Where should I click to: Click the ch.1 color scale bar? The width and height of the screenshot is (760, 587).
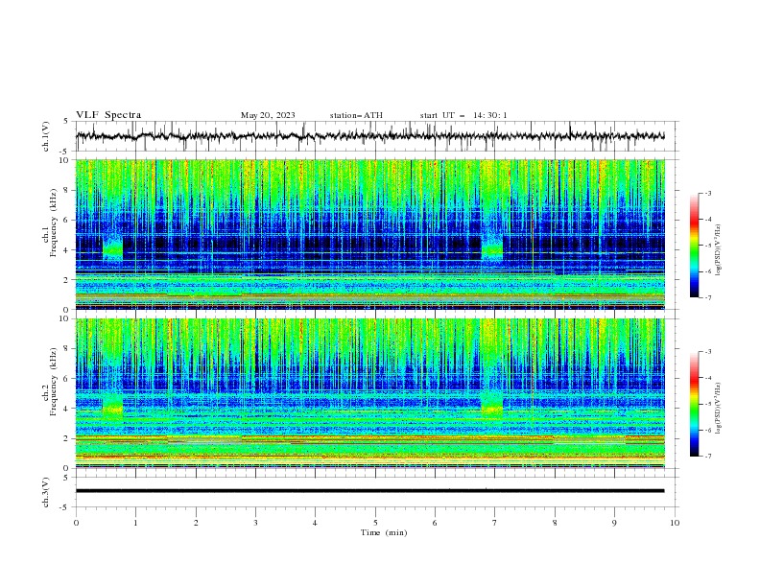694,246
